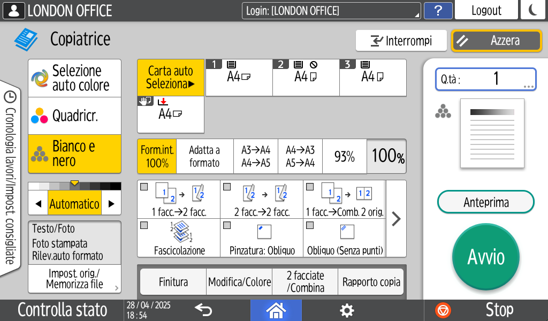
Task: Open the Rapporto copia tab
Action: [x=371, y=281]
